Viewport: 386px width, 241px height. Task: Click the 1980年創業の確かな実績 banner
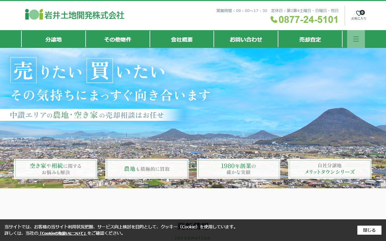(238, 169)
